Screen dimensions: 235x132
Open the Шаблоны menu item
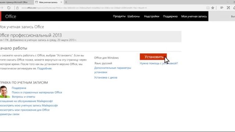pyautogui.click(x=134, y=16)
